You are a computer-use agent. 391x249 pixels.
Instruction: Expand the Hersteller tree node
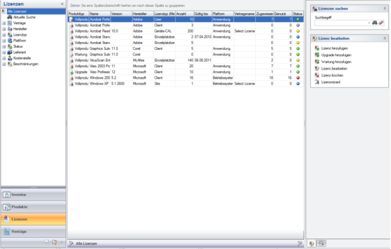coord(5,28)
